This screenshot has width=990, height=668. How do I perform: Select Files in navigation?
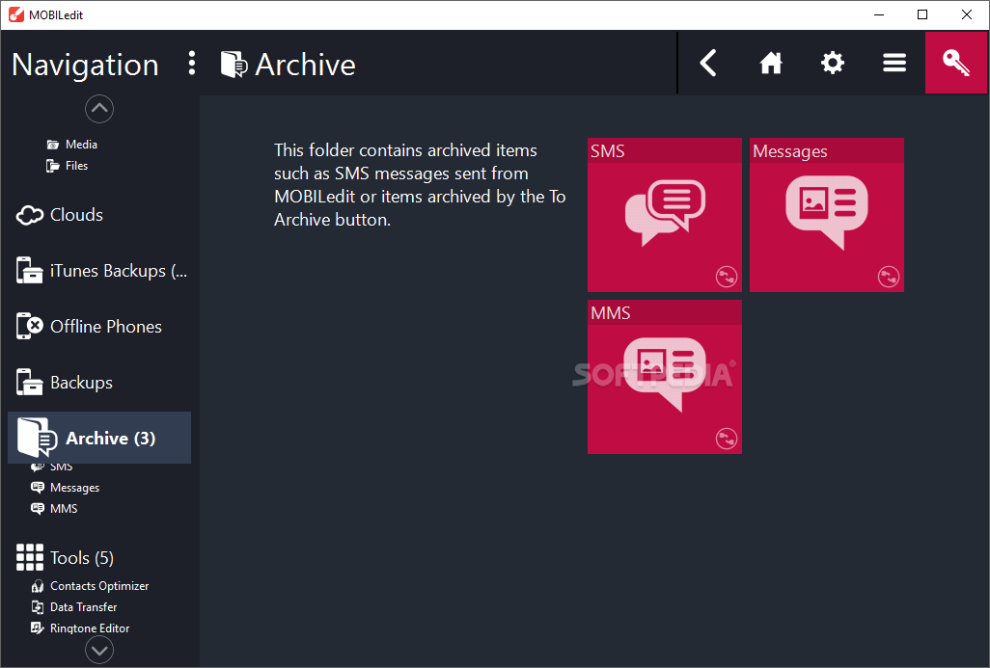click(67, 166)
